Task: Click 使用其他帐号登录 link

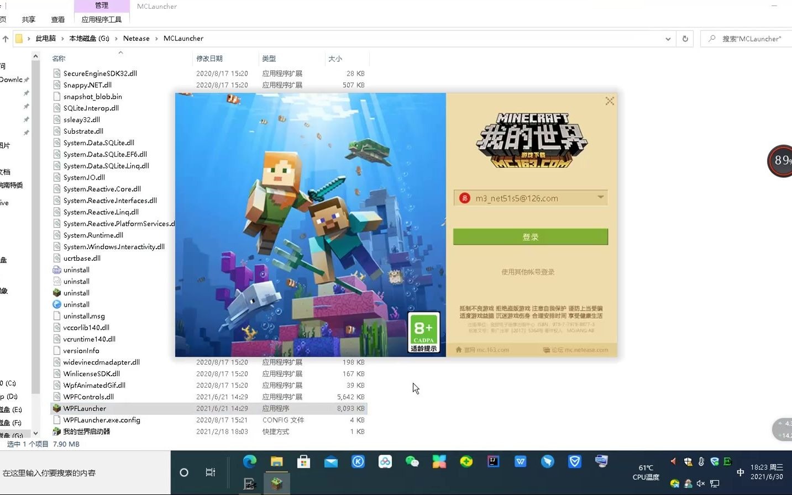Action: 528,272
